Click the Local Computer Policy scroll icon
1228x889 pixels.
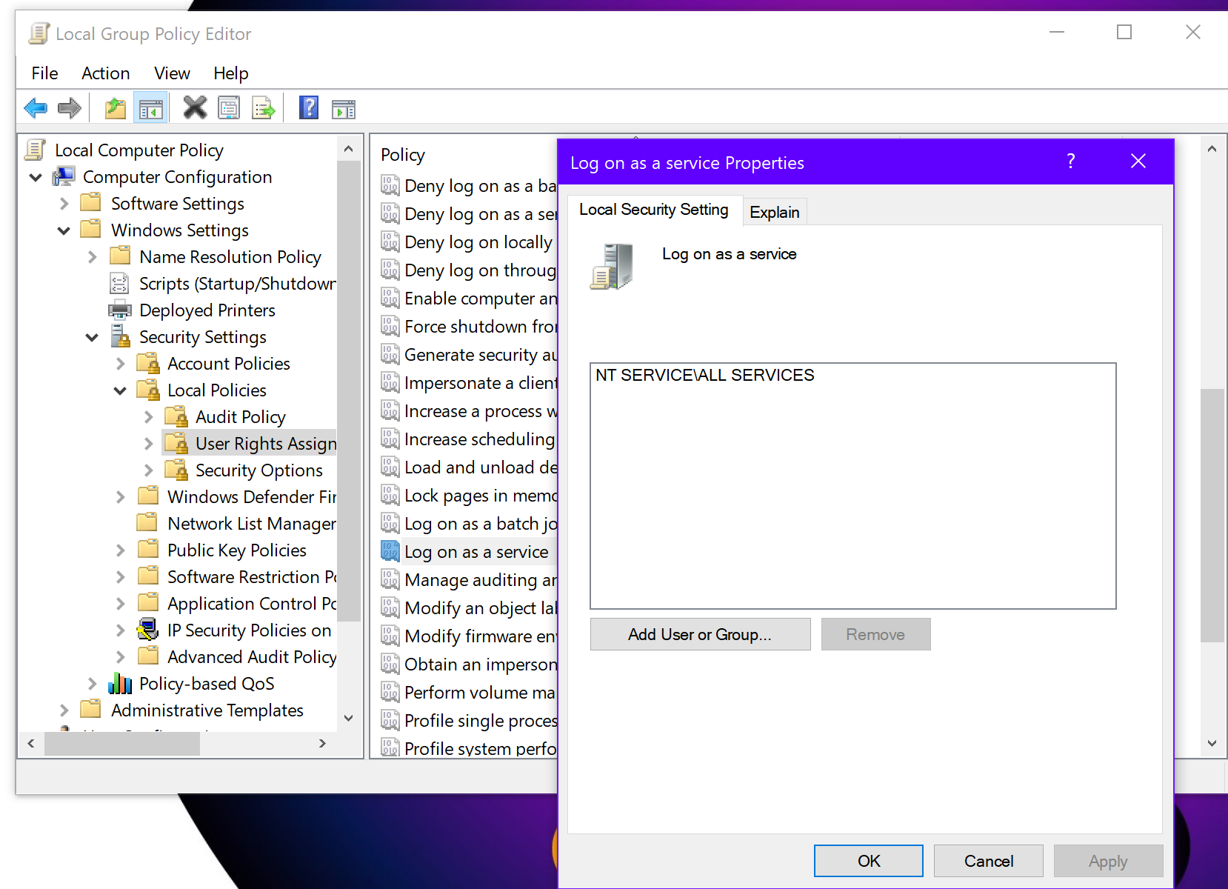pos(36,150)
